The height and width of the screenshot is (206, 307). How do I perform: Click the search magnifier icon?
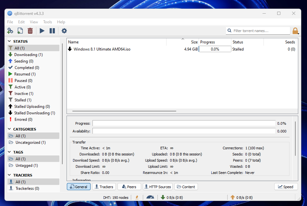point(229,30)
